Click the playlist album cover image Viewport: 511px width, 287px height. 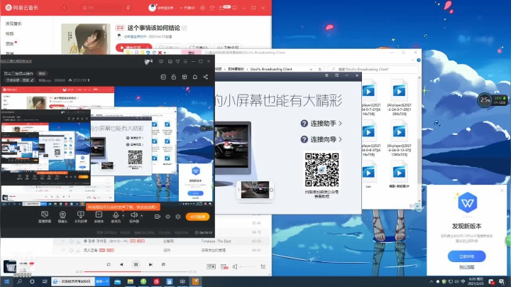point(86,39)
